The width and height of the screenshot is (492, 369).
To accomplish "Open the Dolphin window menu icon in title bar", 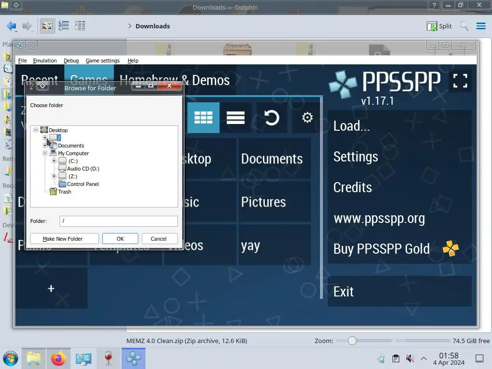I will 5,5.
